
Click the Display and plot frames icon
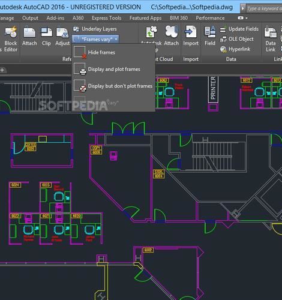(x=80, y=69)
